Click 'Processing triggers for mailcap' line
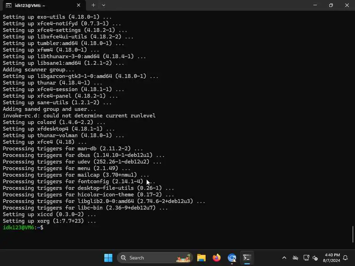 click(76, 175)
